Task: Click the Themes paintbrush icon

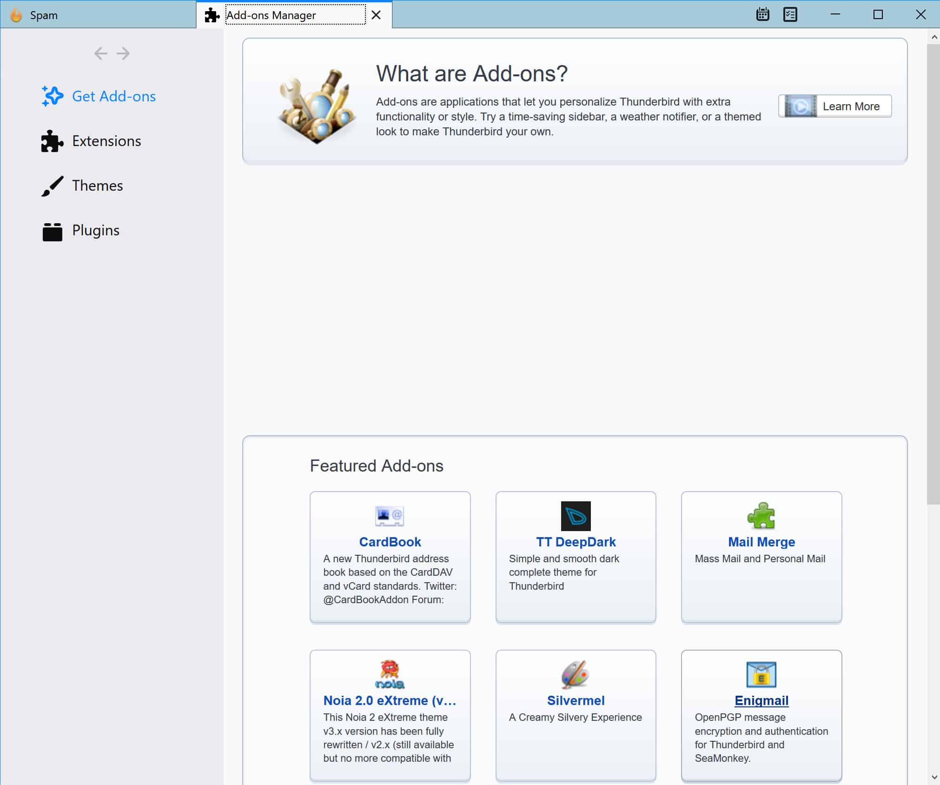Action: tap(52, 186)
